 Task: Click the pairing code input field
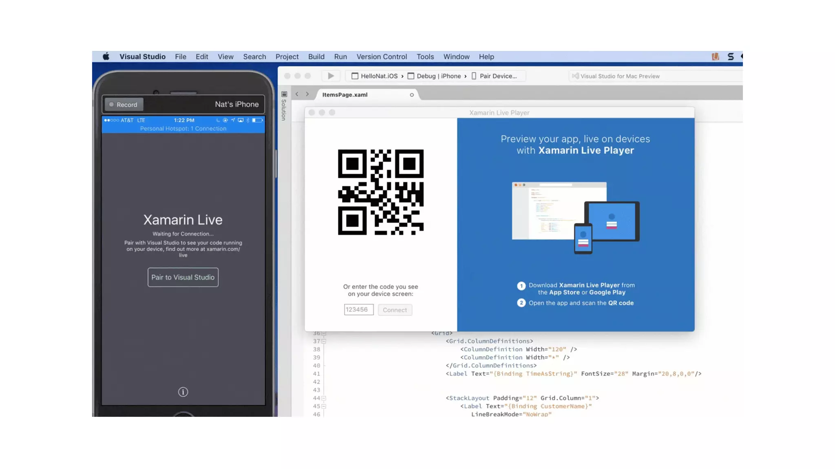click(x=358, y=310)
